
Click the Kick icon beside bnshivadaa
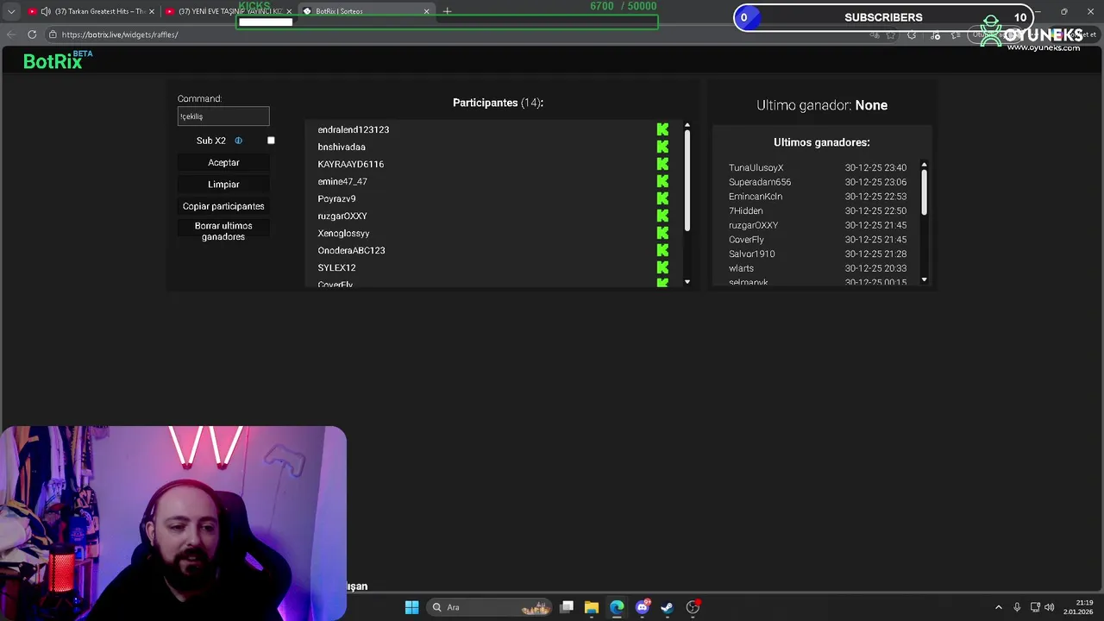click(662, 147)
